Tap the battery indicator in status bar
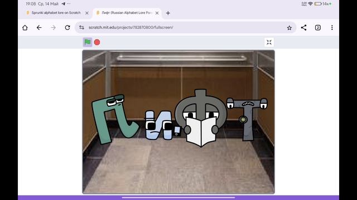The width and height of the screenshot is (357, 200). click(318, 4)
